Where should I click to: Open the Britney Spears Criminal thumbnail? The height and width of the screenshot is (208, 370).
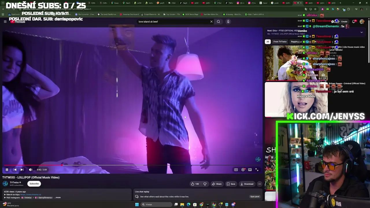tap(296, 100)
